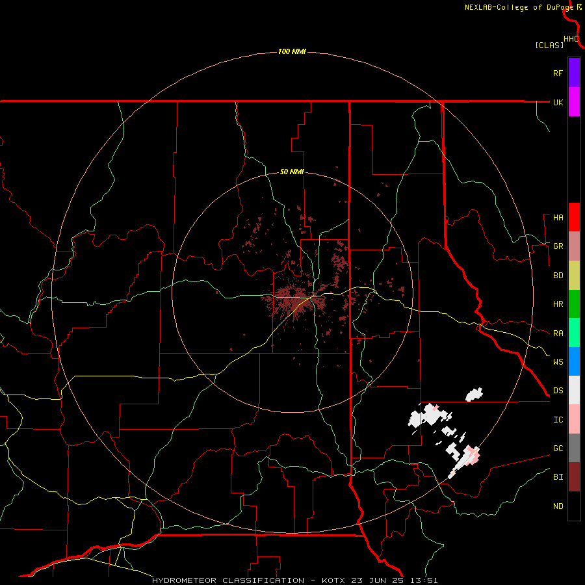
Task: Pick the yellow BD legend swatch
Action: [574, 275]
